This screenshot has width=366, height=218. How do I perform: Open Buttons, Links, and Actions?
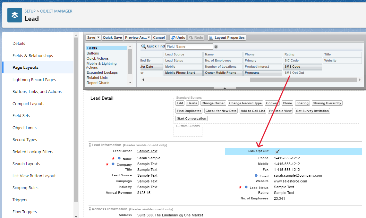pos(37,91)
